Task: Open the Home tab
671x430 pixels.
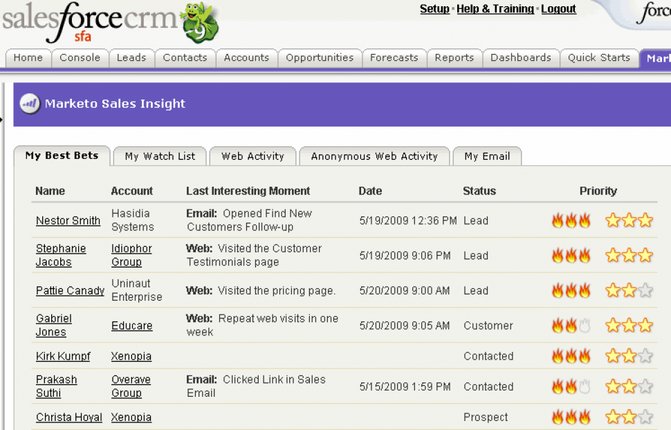Action: click(28, 58)
